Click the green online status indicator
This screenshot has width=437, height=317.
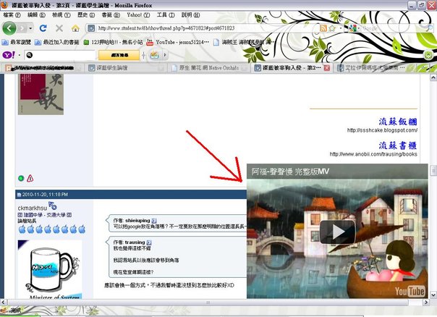click(21, 178)
